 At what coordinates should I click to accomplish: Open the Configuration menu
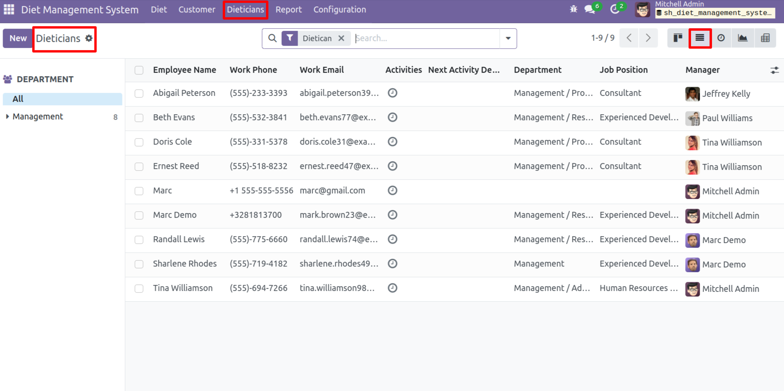pos(340,9)
